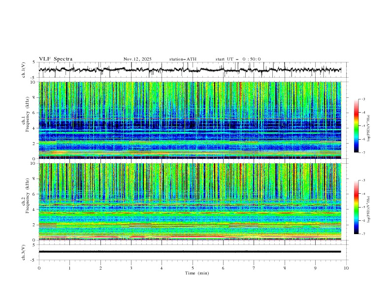The image size is (390, 301).
Task: Click the 2 min tick on time axis
Action: tap(100, 268)
